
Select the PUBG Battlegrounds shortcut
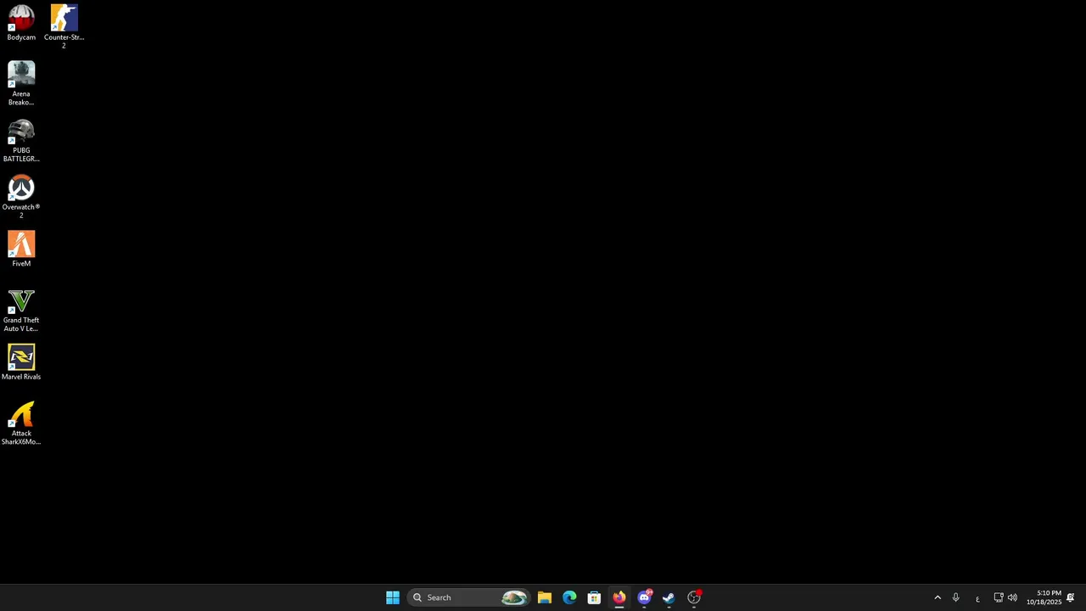(21, 140)
